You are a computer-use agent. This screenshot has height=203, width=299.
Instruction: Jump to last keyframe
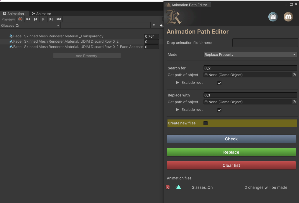point(59,19)
